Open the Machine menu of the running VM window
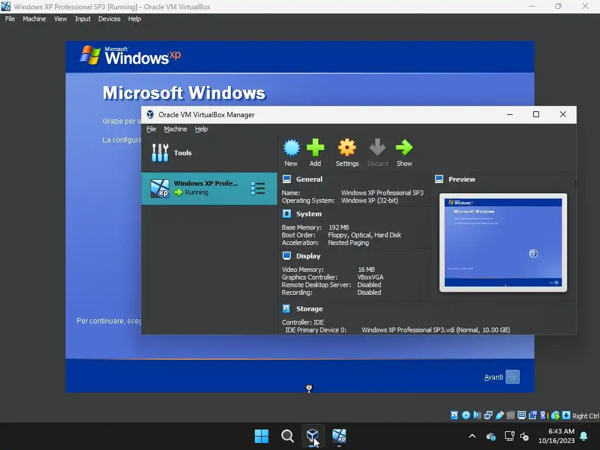The height and width of the screenshot is (450, 600). coord(35,19)
